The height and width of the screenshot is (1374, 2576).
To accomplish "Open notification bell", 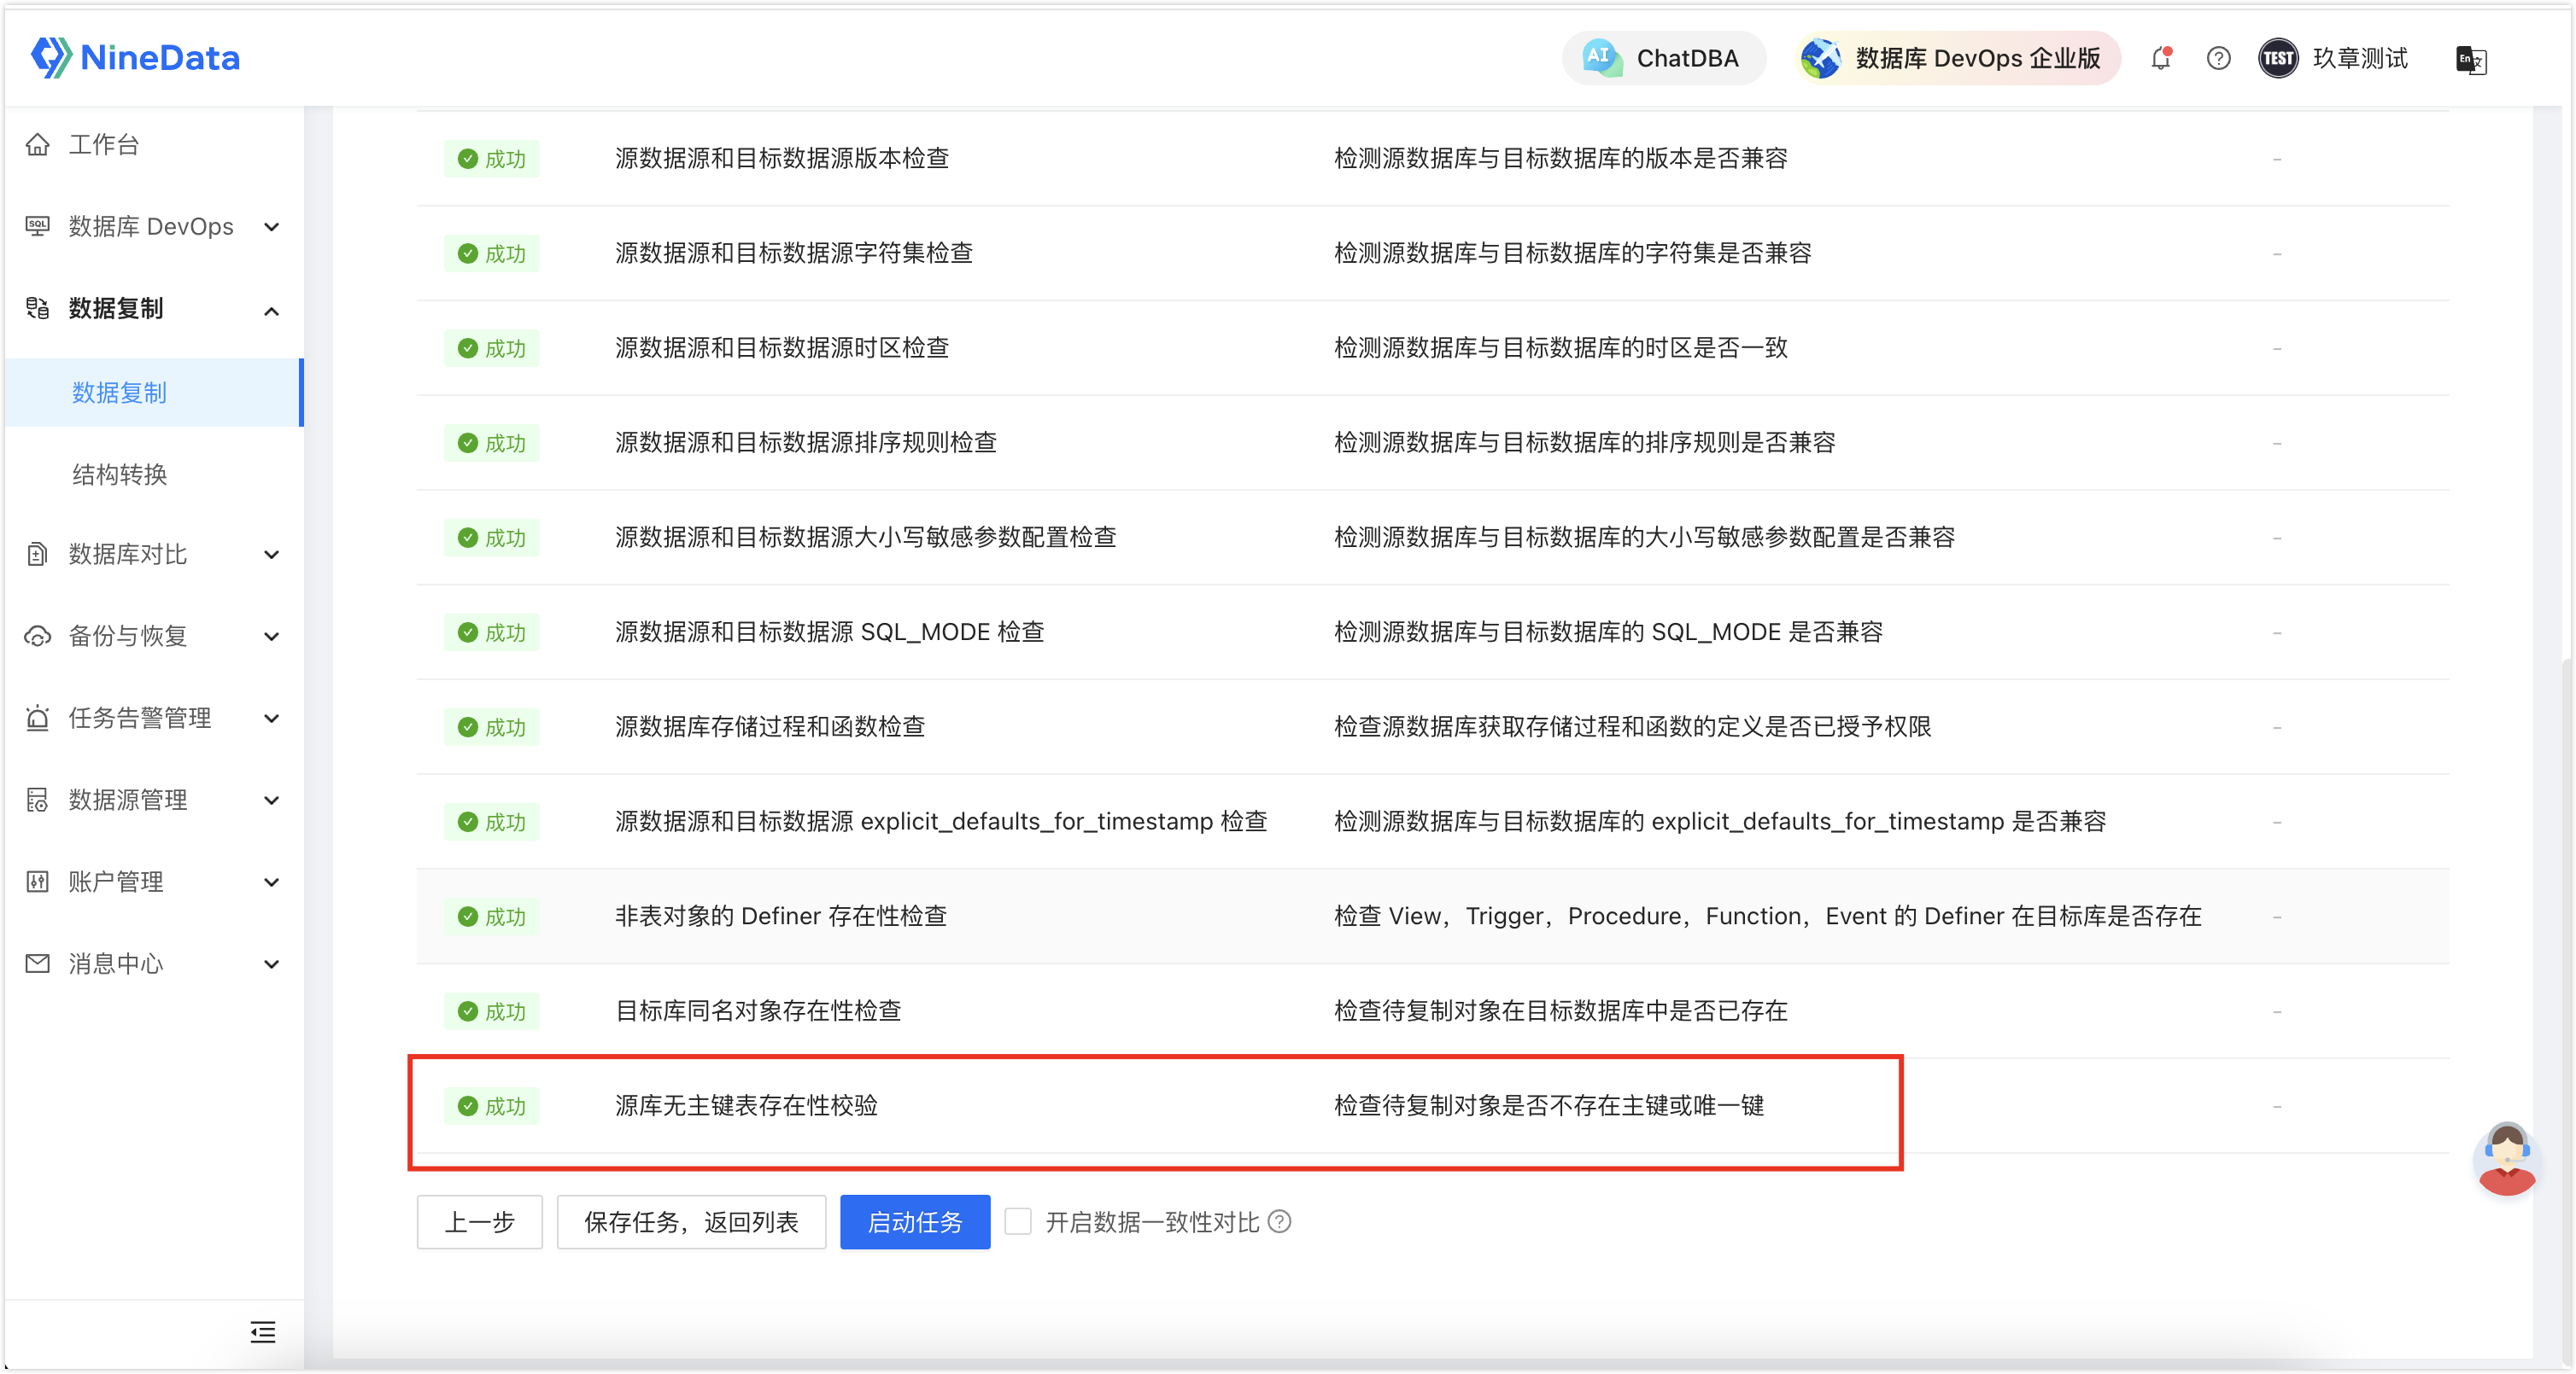I will pyautogui.click(x=2161, y=58).
